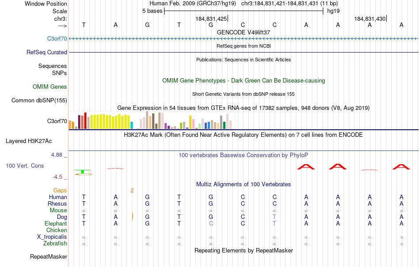Click the Human species row label
The height and width of the screenshot is (267, 419).
pos(58,197)
